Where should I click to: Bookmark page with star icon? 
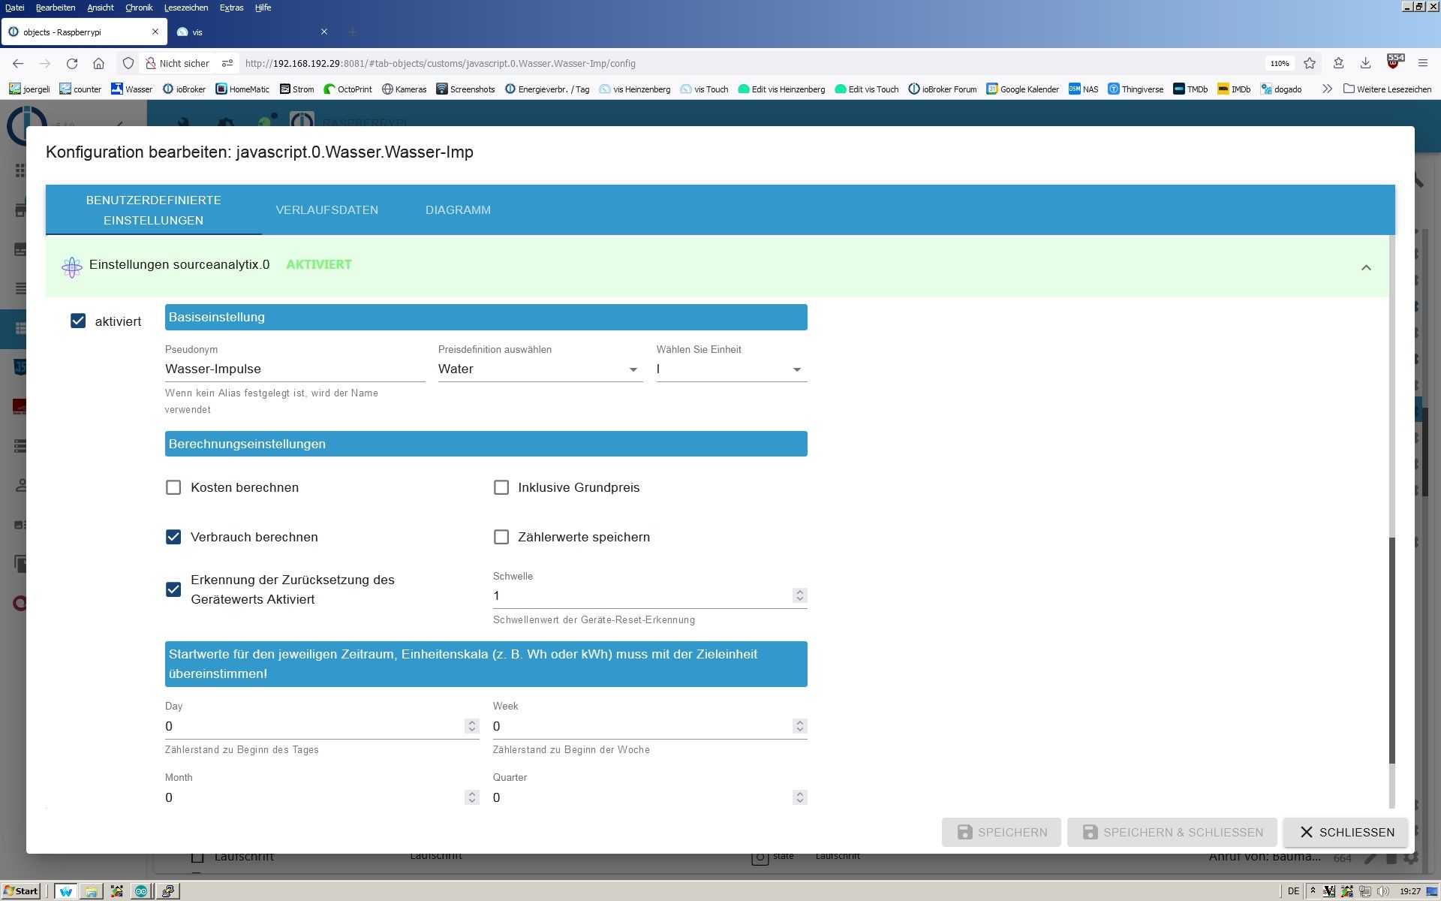[x=1310, y=64]
